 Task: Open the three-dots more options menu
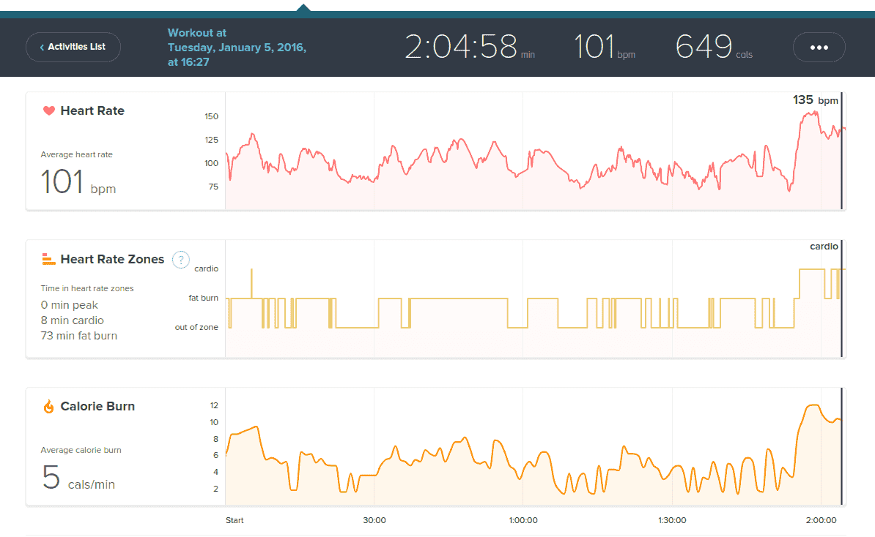coord(819,47)
